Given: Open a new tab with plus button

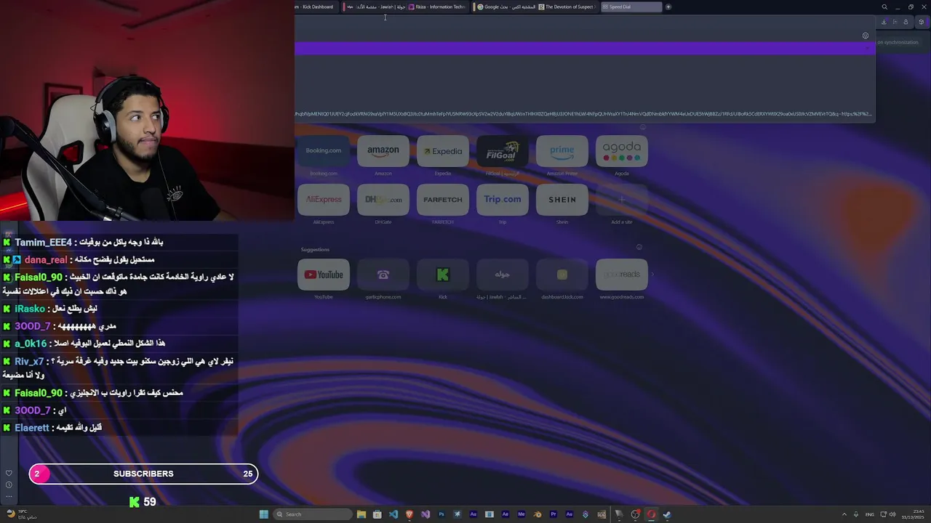Looking at the screenshot, I should click(668, 7).
